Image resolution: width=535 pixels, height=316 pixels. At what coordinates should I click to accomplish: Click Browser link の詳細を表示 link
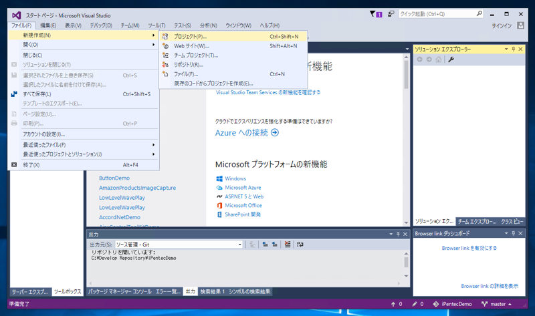[x=490, y=286]
